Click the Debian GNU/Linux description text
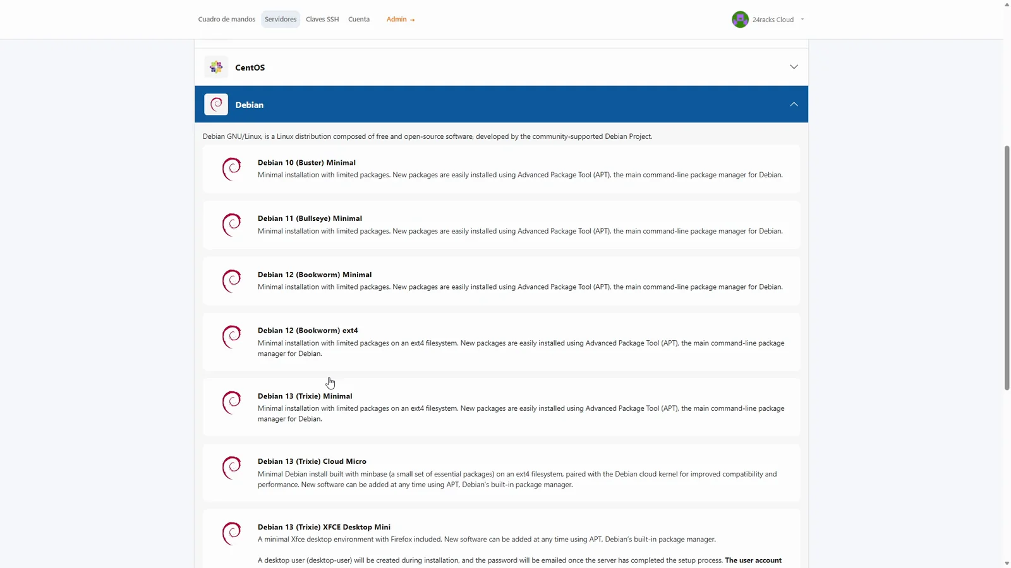 [x=427, y=136]
